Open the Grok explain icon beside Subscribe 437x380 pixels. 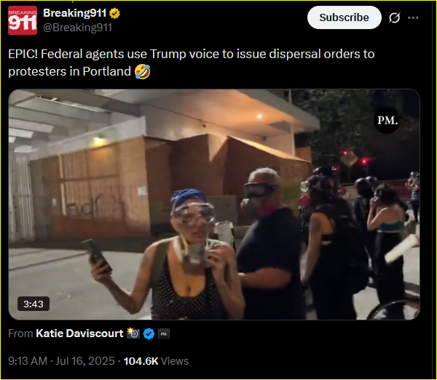pos(394,17)
